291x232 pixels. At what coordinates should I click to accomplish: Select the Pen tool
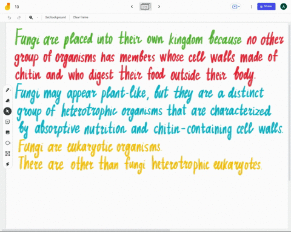8,90
